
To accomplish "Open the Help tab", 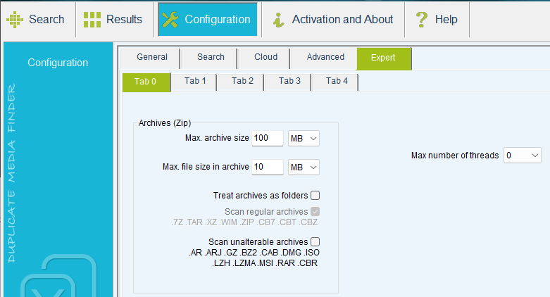I will [437, 19].
